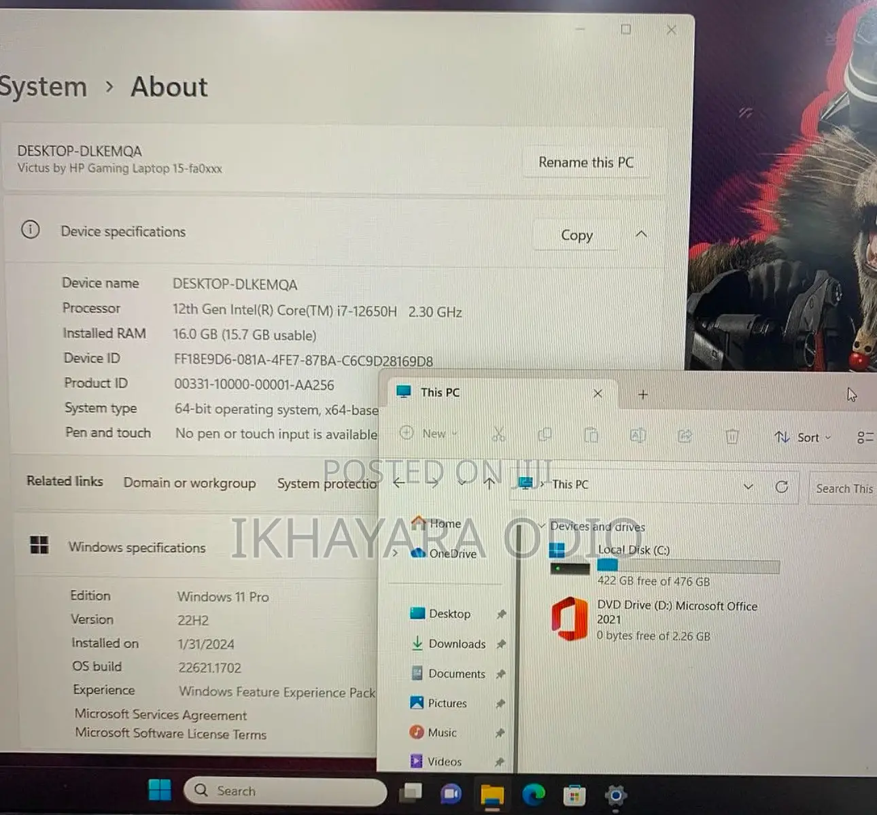Open Home in the navigation pane
The image size is (877, 815).
coord(436,523)
